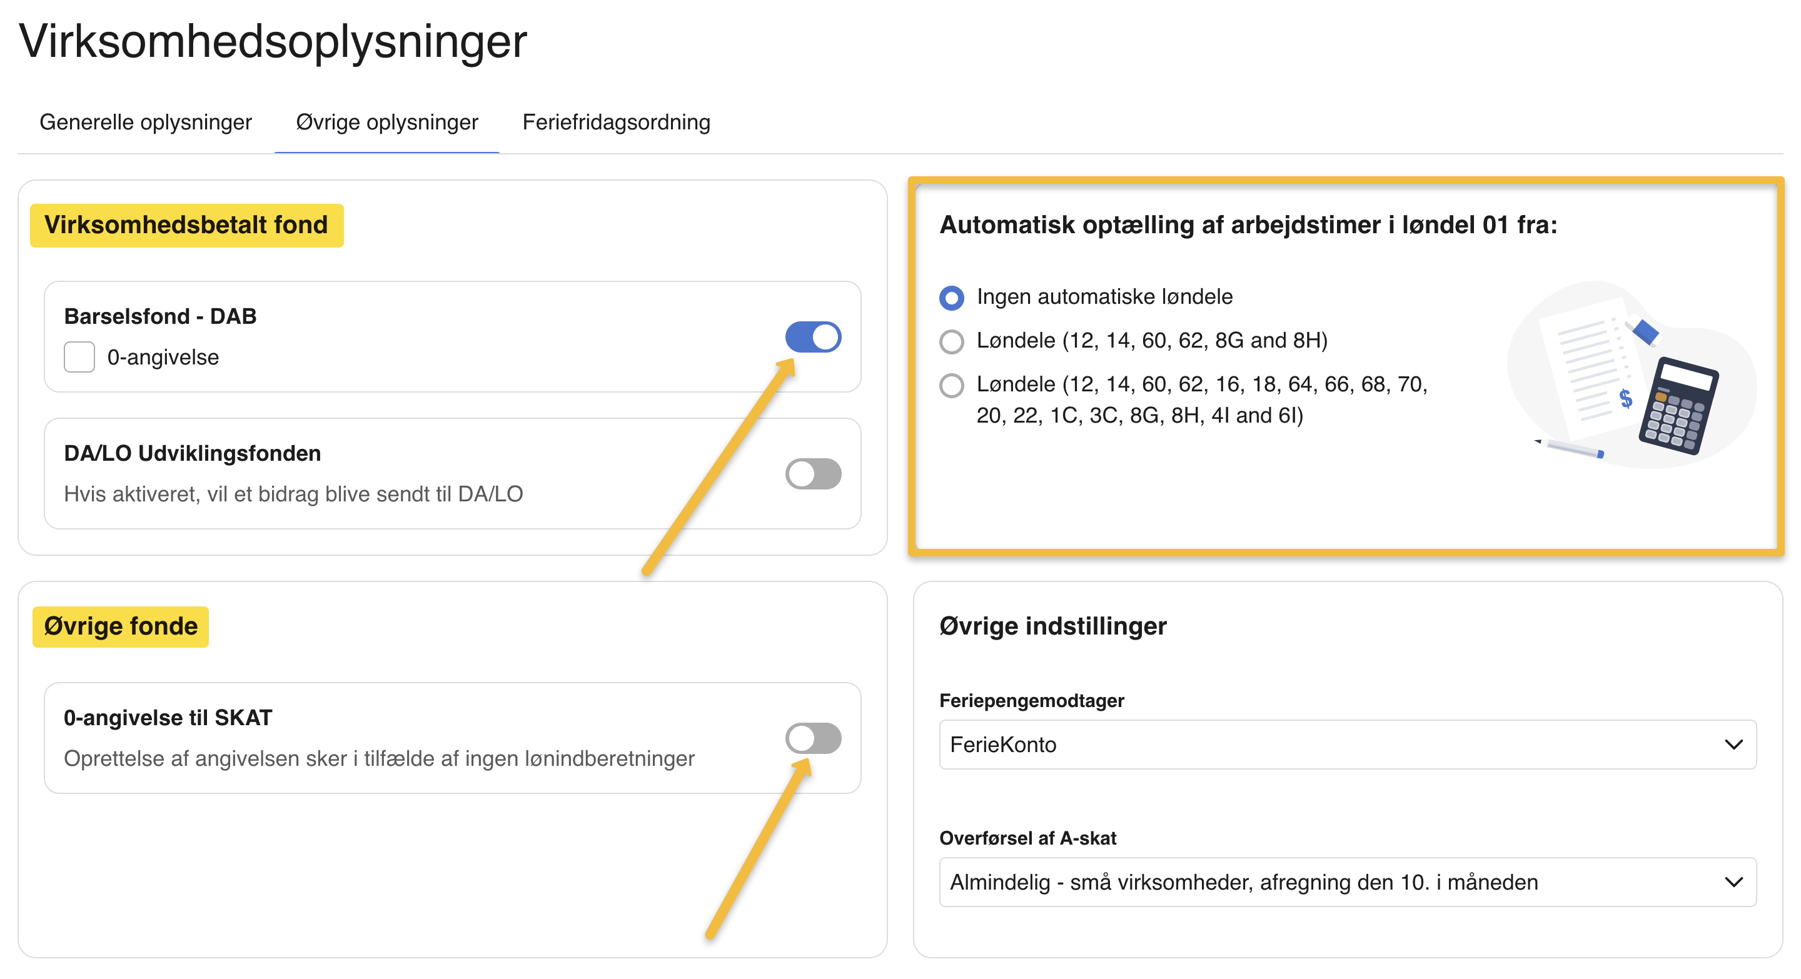The height and width of the screenshot is (979, 1801).
Task: Choose Løndele ending with 8G and 8H
Action: click(952, 342)
